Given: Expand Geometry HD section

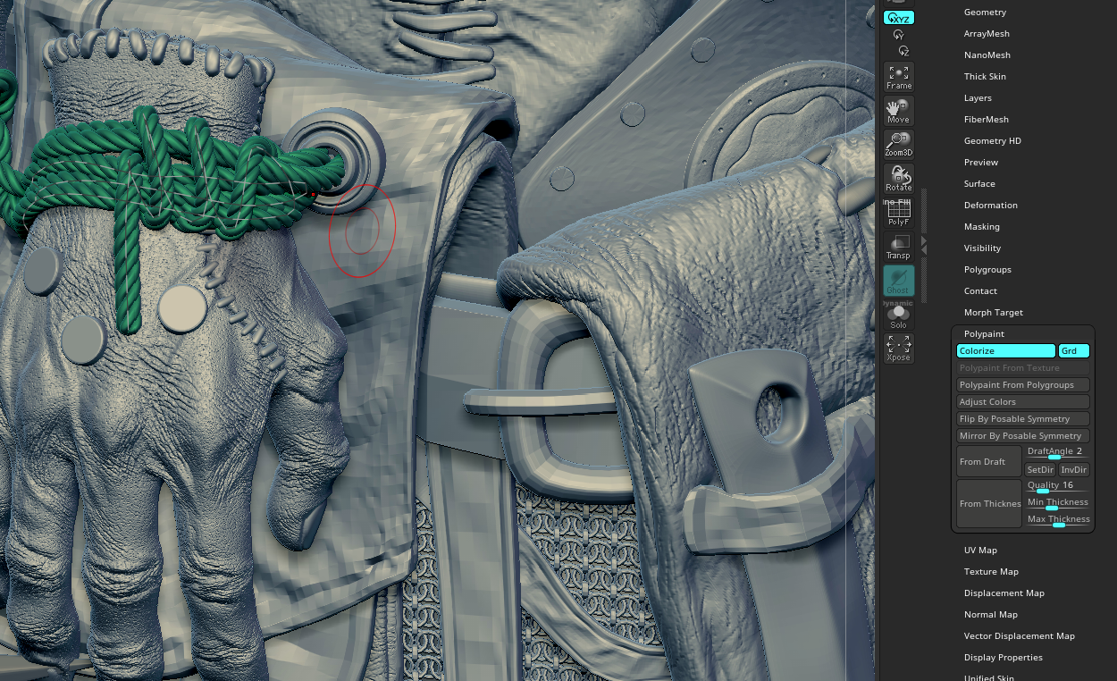Looking at the screenshot, I should tap(993, 141).
